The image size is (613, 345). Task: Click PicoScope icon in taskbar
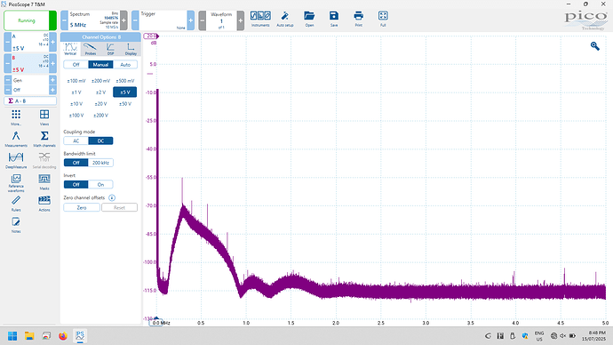pos(80,336)
